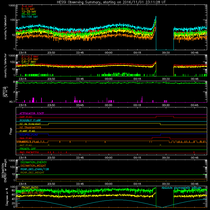Click the "POSSIBLE_FLARE" flag label
This screenshot has height=210, width=210.
(x=30, y=120)
